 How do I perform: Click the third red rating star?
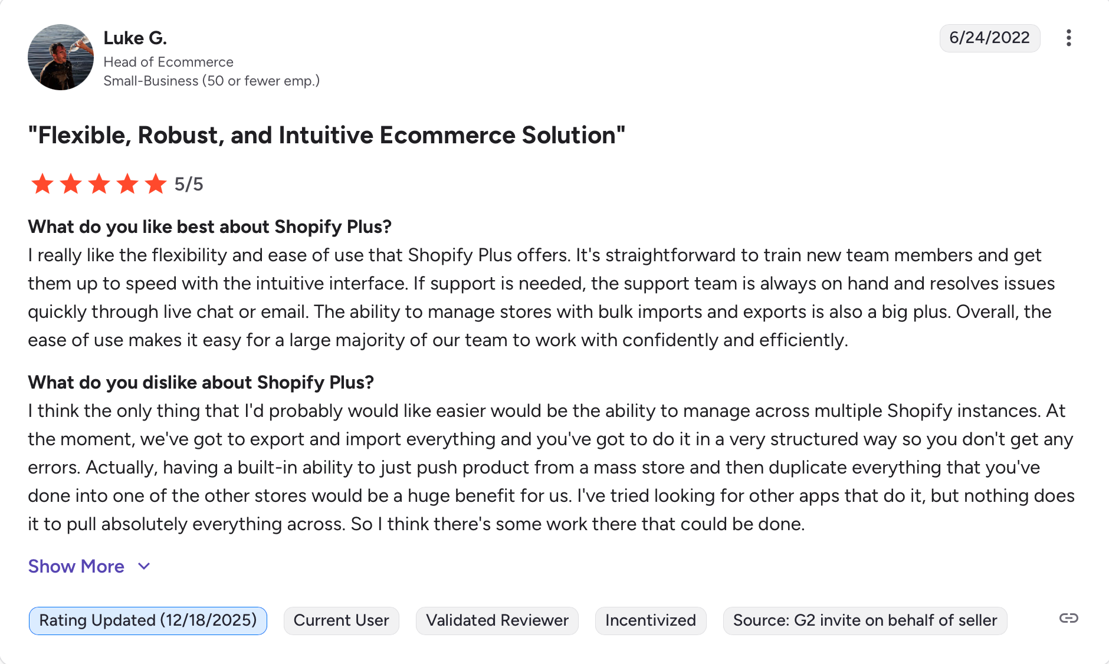click(99, 184)
